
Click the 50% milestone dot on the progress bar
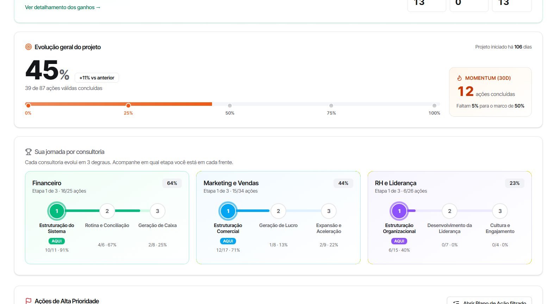(230, 105)
